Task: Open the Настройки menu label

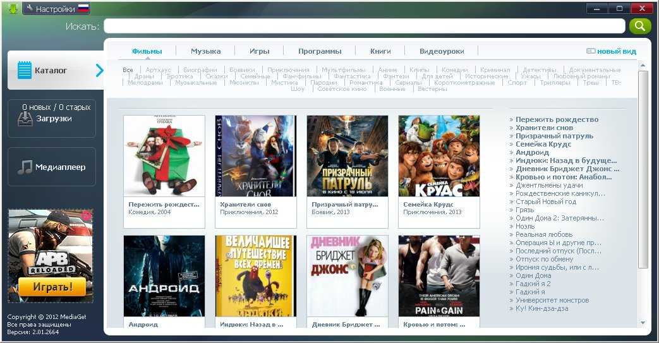Action: click(x=55, y=9)
